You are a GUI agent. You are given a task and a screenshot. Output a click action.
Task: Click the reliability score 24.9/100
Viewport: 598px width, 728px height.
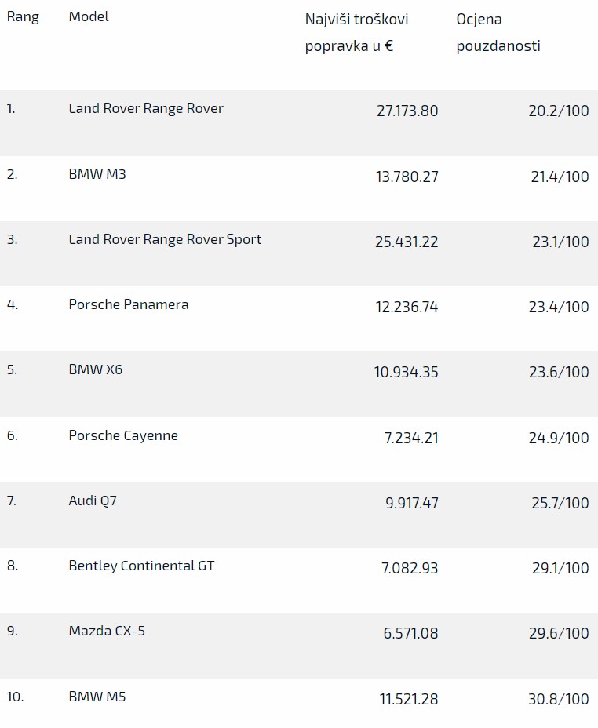(558, 438)
